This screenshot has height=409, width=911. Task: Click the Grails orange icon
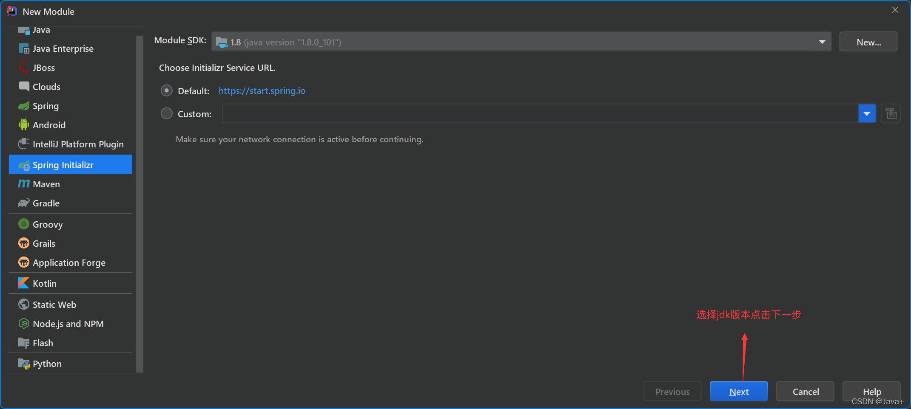click(24, 243)
